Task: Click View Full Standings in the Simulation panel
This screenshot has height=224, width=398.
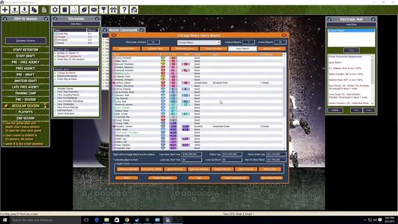Action: point(67,98)
